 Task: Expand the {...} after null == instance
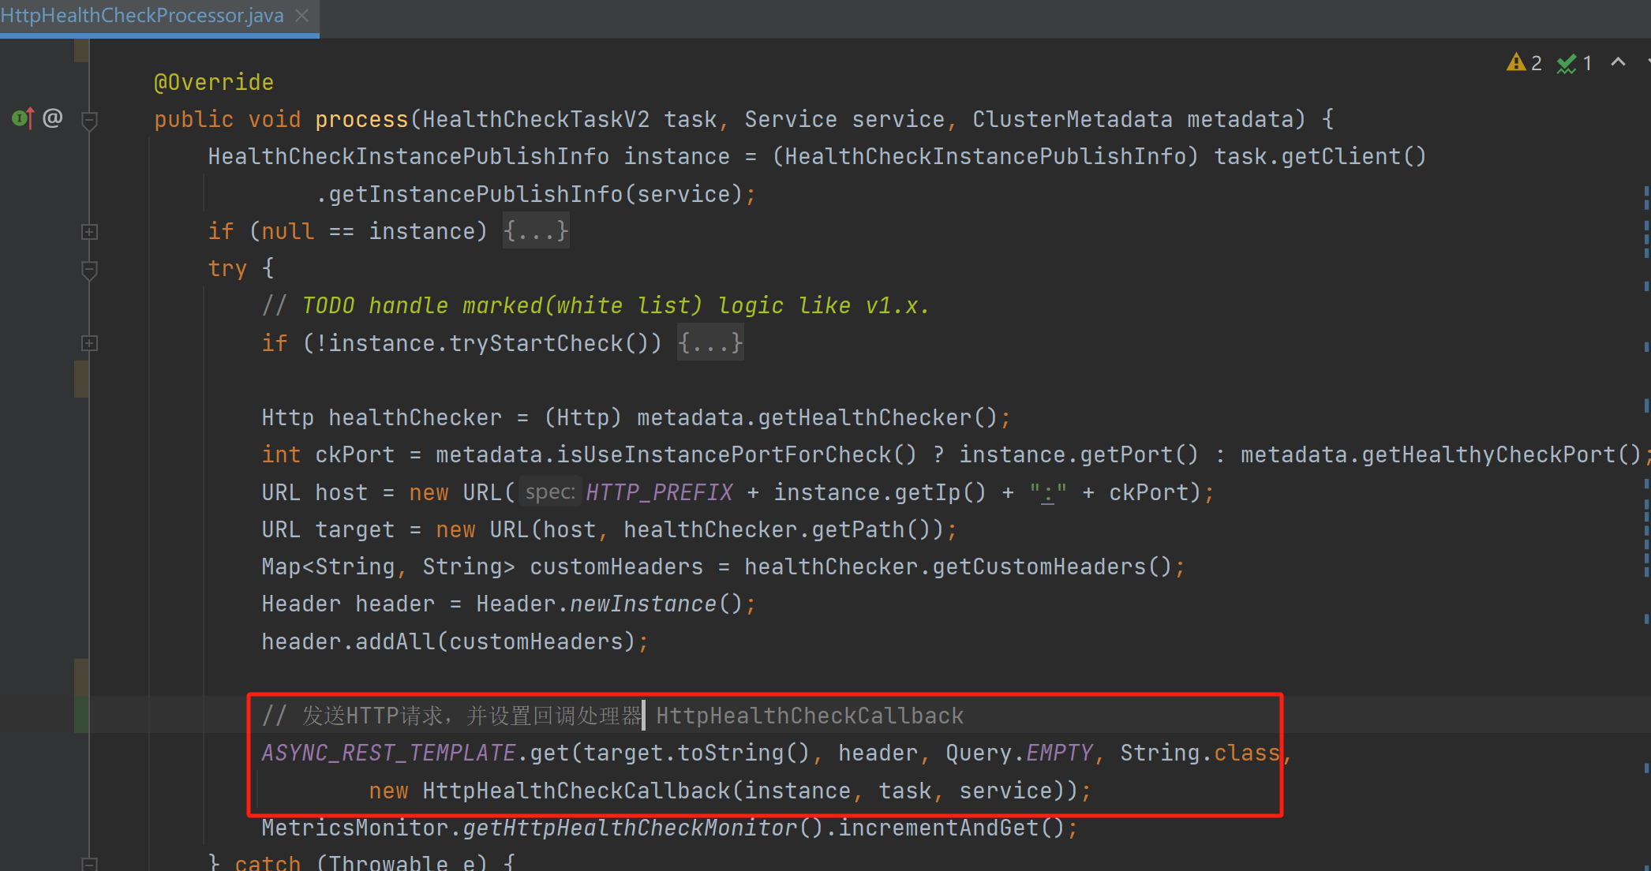coord(536,231)
